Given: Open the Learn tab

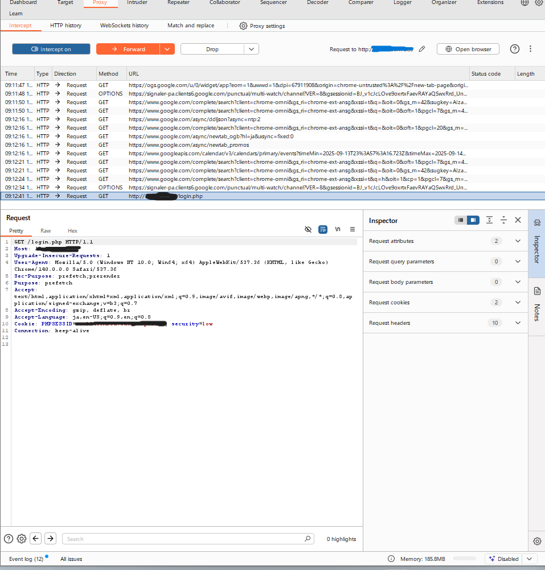Looking at the screenshot, I should pyautogui.click(x=15, y=14).
